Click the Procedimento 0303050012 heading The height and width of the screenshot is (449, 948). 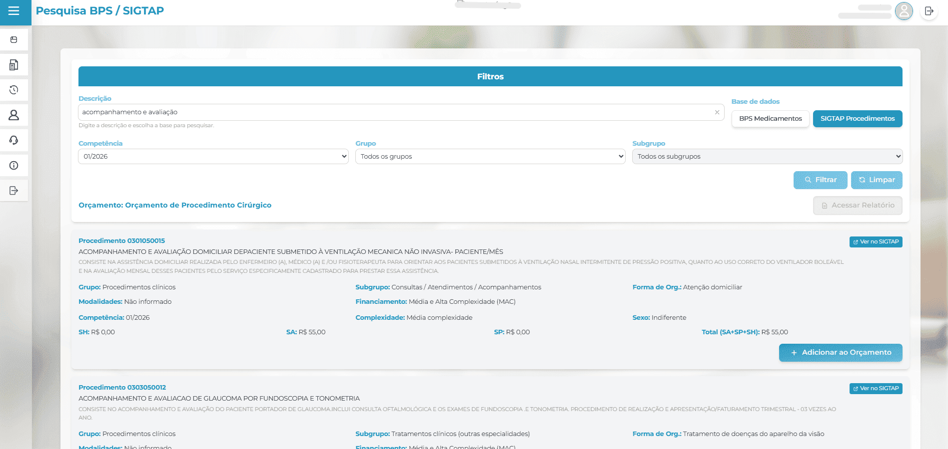(x=122, y=387)
